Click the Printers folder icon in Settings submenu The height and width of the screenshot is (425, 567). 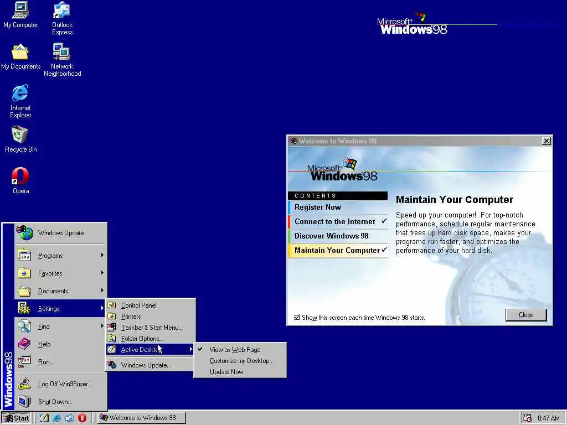112,316
